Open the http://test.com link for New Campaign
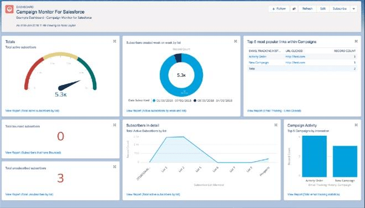The image size is (365, 208). 295,62
